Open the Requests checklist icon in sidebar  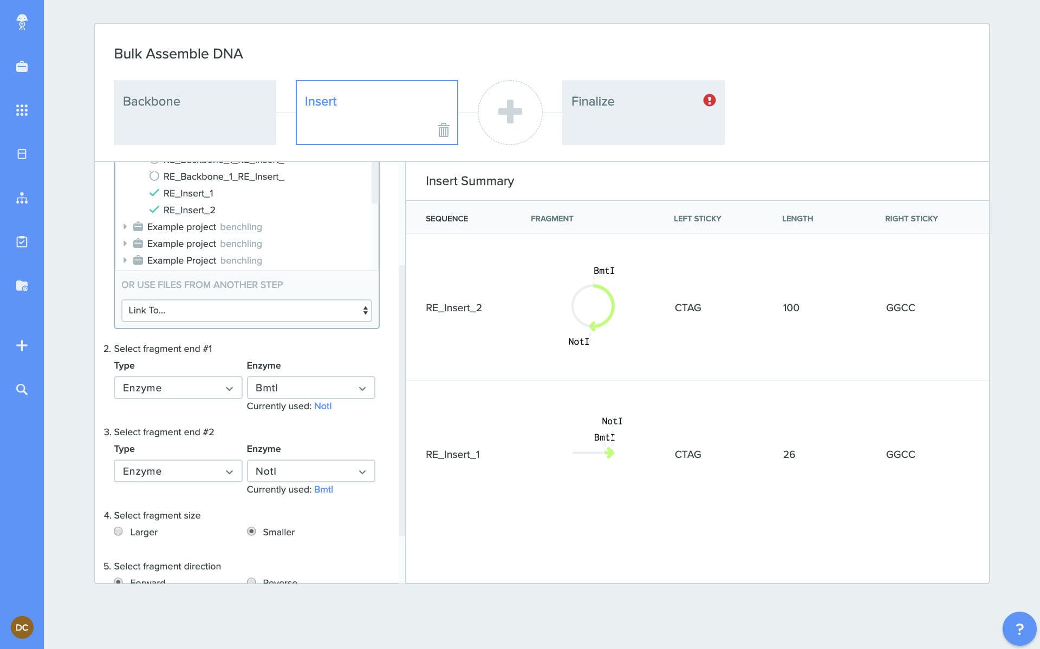click(22, 242)
